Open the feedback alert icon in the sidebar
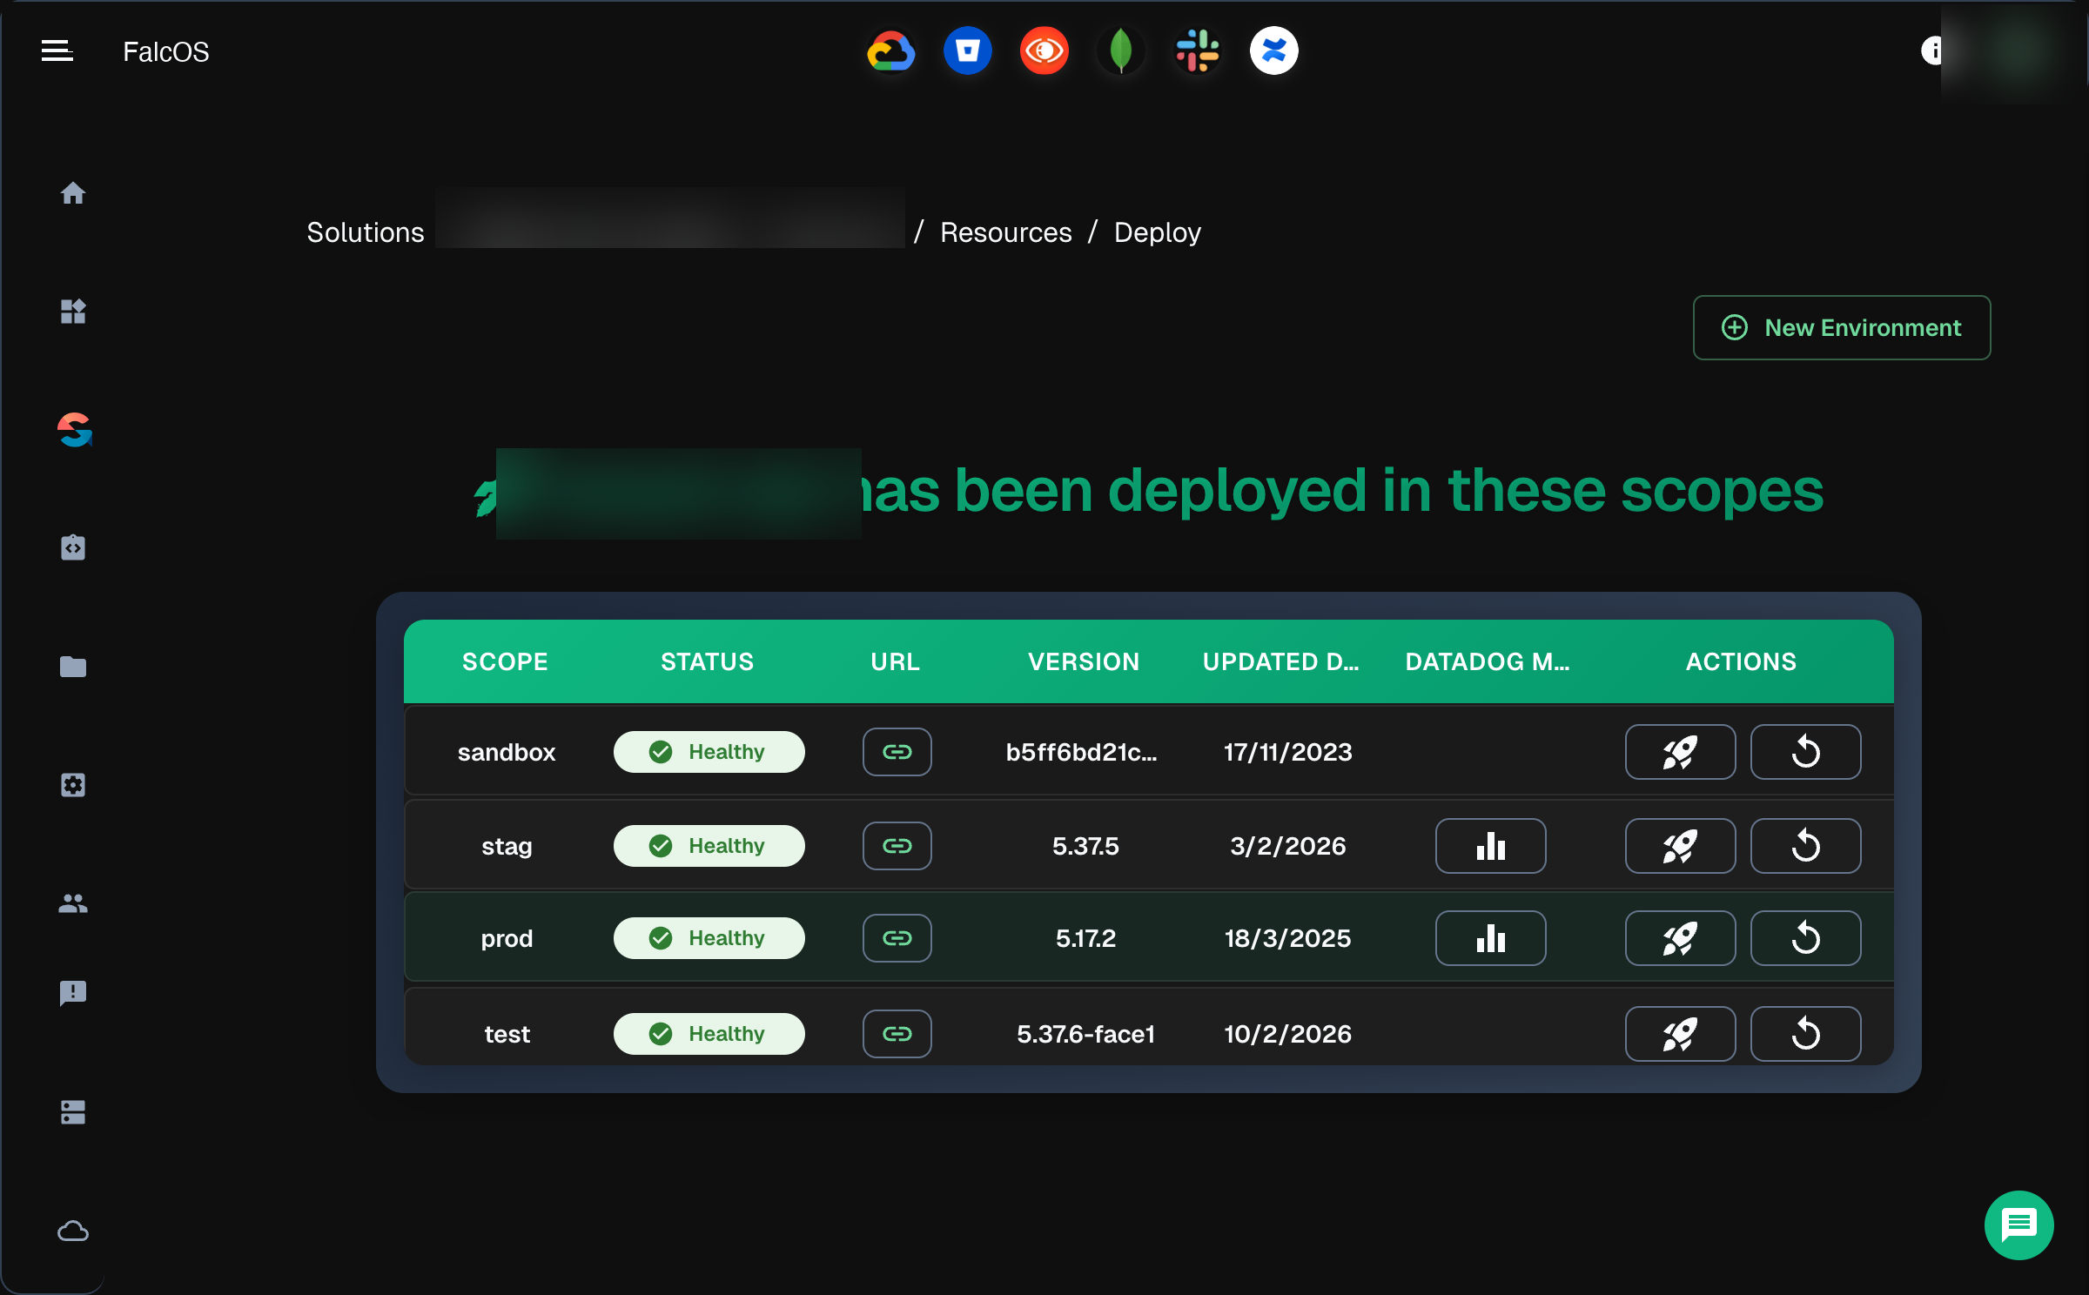Image resolution: width=2089 pixels, height=1295 pixels. pos(73,993)
